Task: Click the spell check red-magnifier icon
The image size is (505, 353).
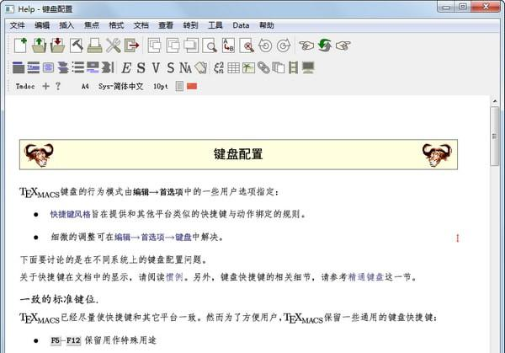Action: (247, 45)
